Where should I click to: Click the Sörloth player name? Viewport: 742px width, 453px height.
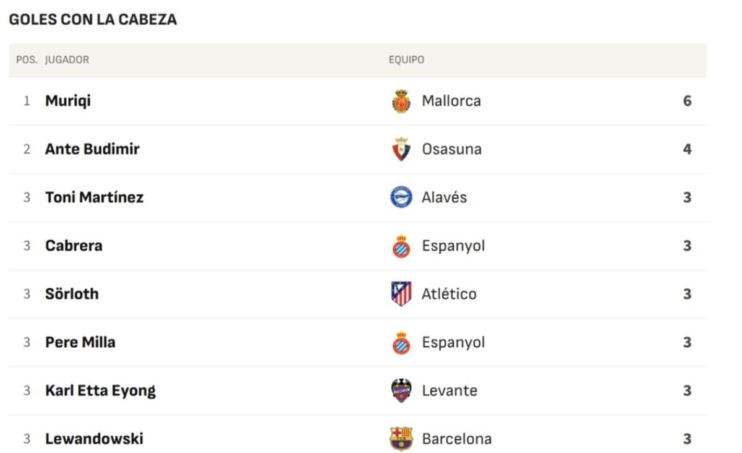(x=72, y=294)
